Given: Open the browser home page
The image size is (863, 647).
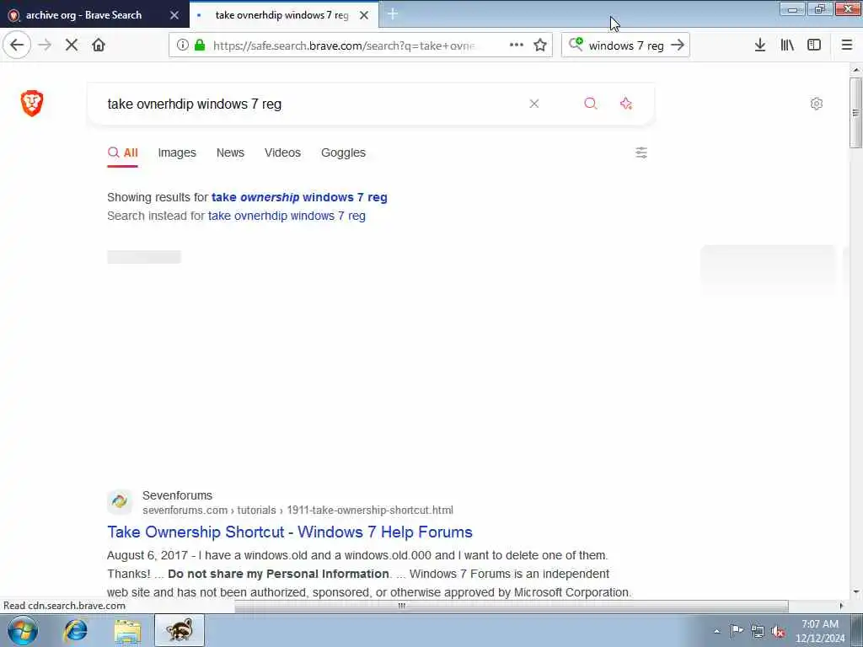Looking at the screenshot, I should coord(99,45).
